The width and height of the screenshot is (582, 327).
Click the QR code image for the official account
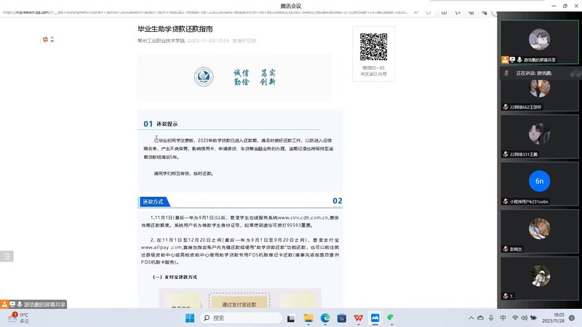(373, 47)
